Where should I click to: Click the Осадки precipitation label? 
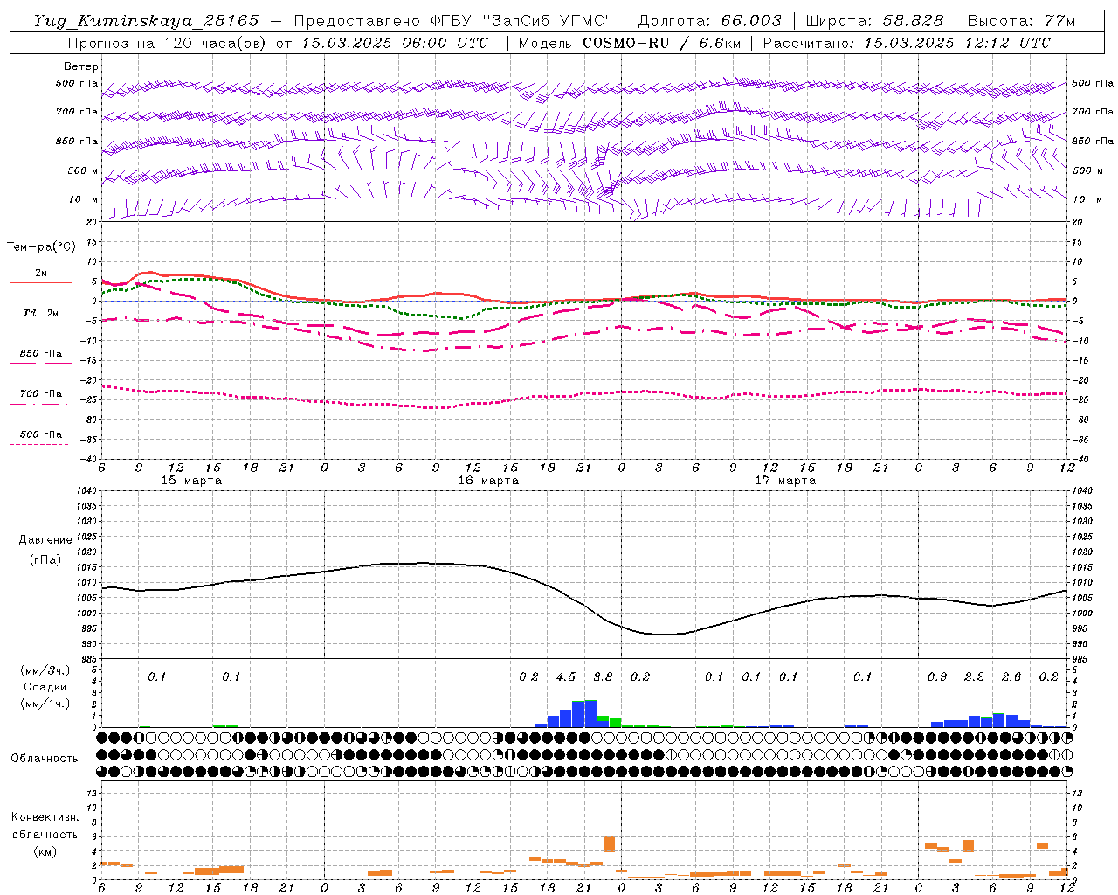tap(45, 687)
